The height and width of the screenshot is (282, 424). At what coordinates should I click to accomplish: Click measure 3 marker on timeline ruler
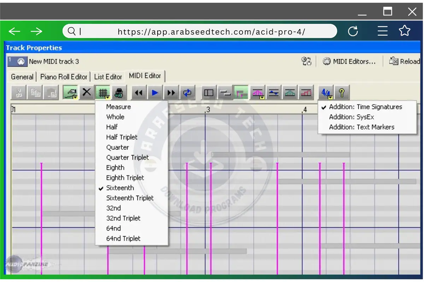[208, 110]
